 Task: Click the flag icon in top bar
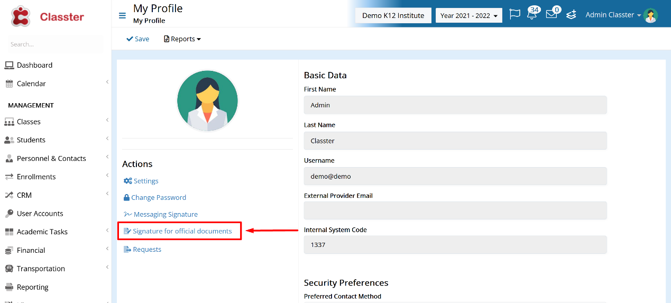point(514,14)
